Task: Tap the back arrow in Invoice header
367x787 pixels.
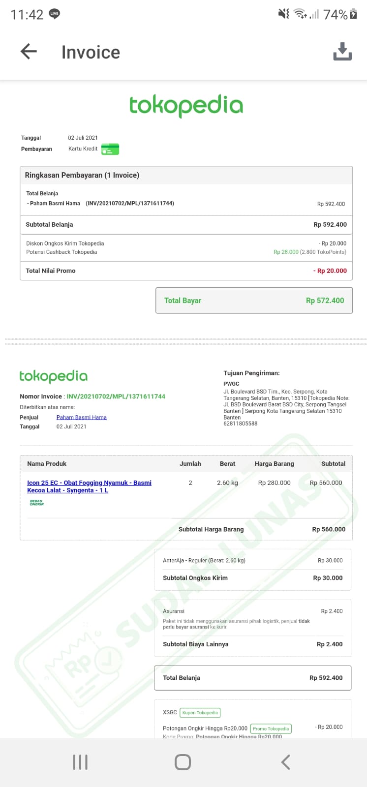Action: point(29,52)
